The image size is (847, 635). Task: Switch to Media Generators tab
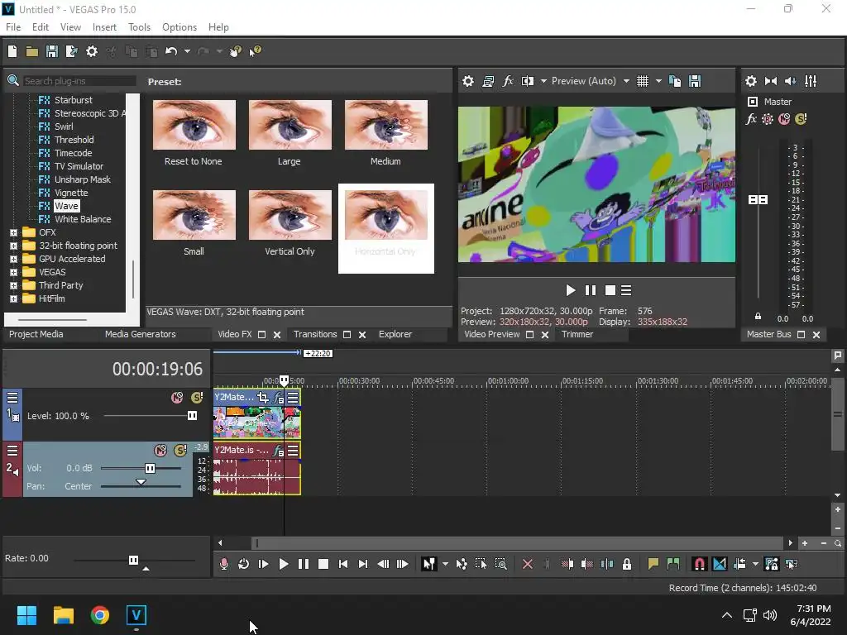141,334
